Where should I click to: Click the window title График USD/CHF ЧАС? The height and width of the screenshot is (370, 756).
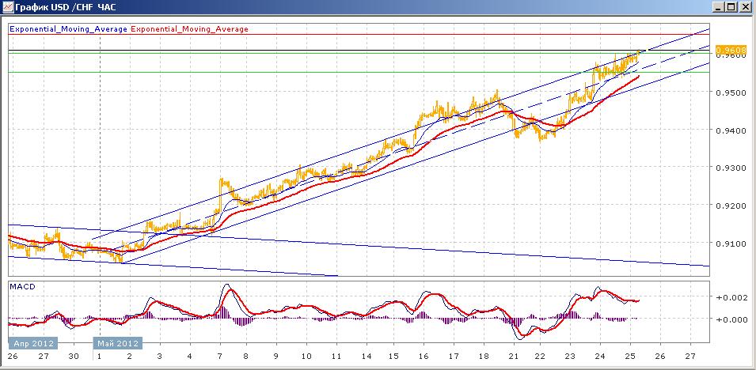point(66,7)
